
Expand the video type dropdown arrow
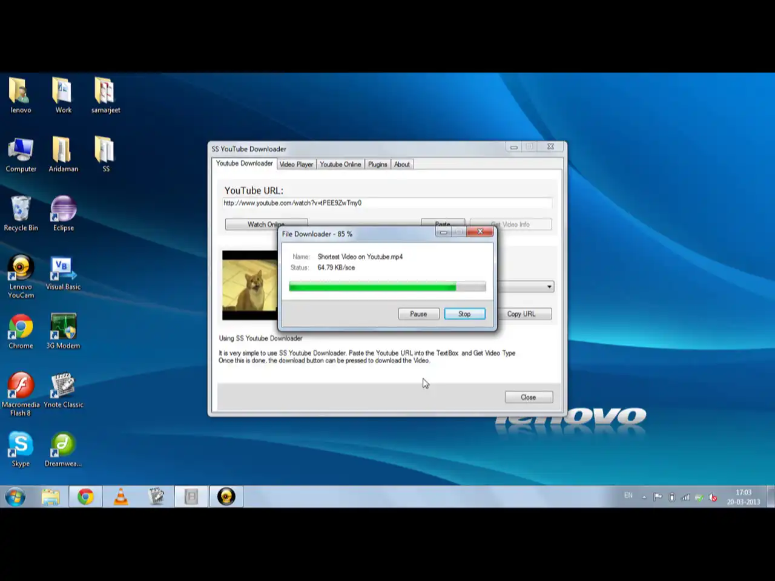pos(549,287)
